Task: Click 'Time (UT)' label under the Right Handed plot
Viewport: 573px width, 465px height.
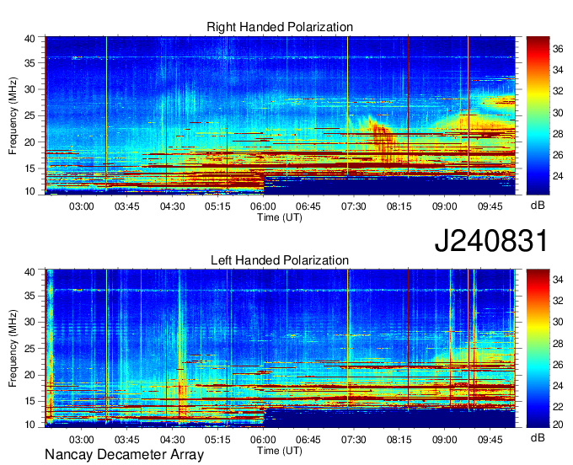Action: [x=280, y=217]
